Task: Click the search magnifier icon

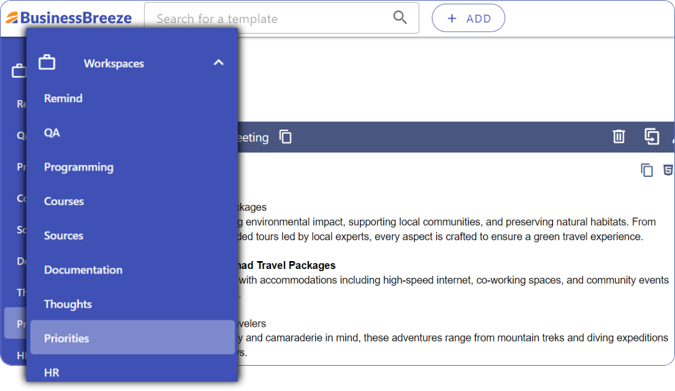Action: [x=400, y=17]
